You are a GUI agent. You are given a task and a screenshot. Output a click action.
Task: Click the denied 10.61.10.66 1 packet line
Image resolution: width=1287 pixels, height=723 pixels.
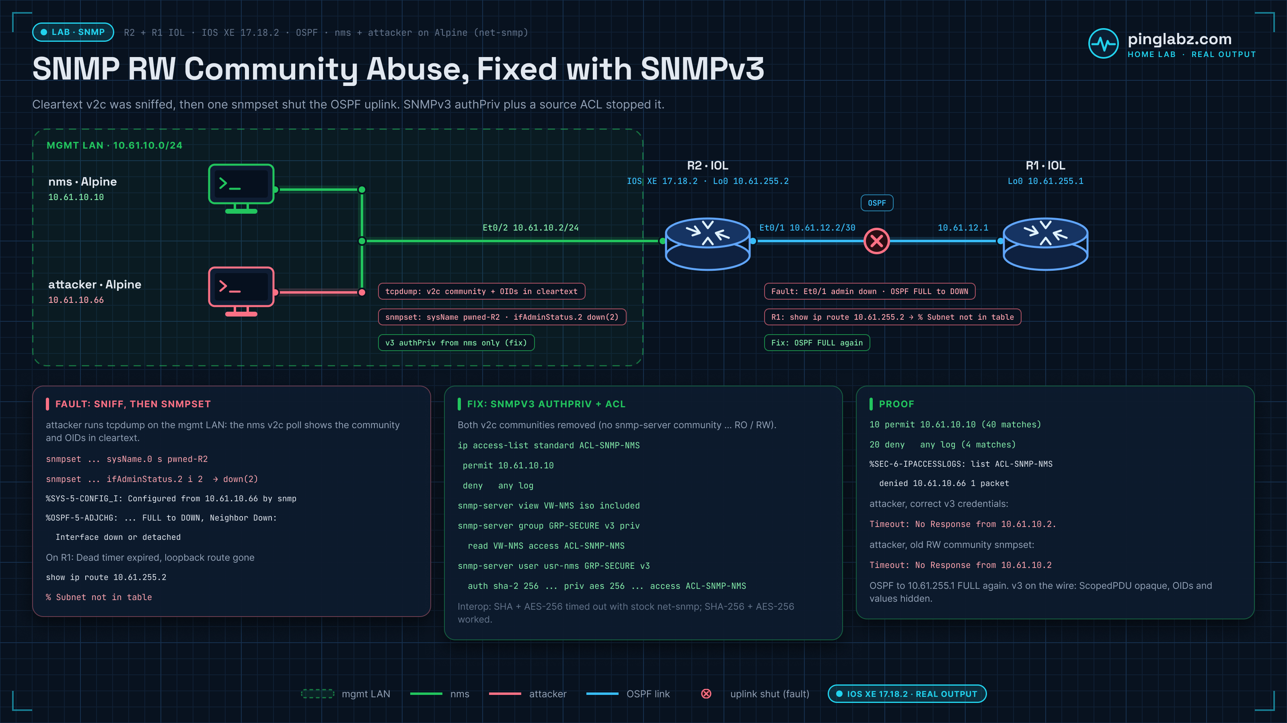click(x=944, y=483)
